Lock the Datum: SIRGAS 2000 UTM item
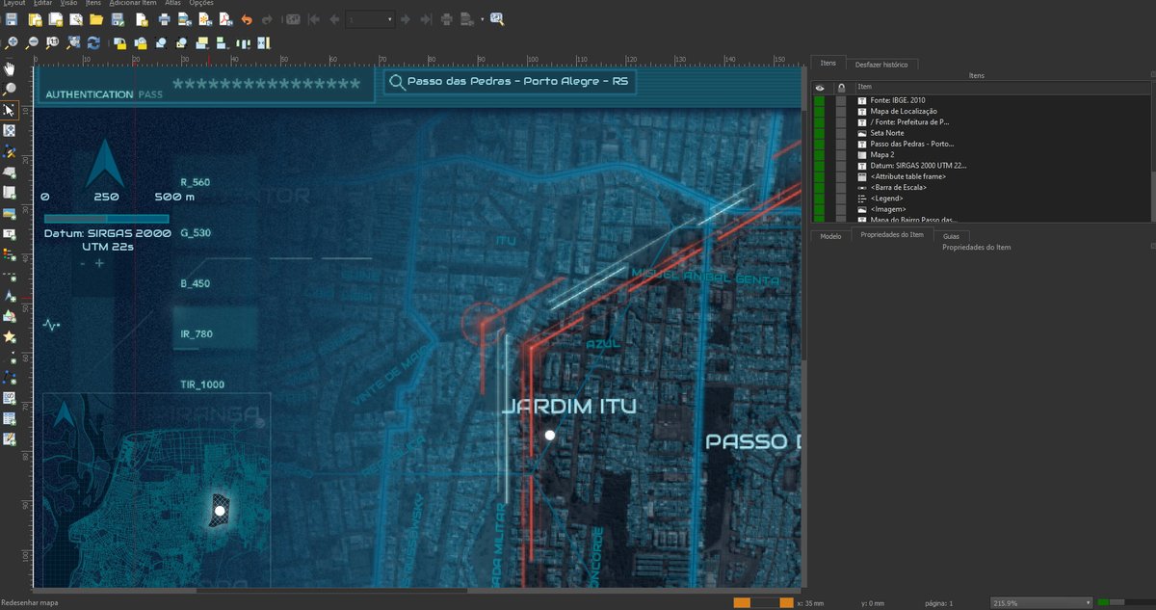This screenshot has height=610, width=1156. tap(841, 165)
